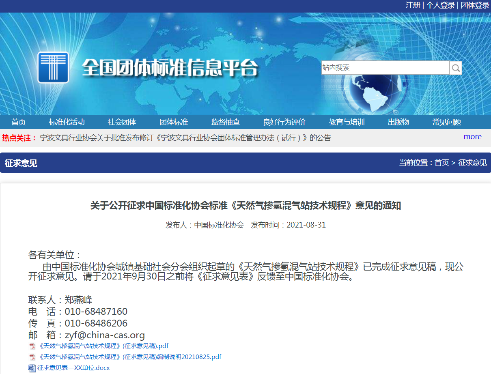
Task: Open 良好行为评价 menu item
Action: [x=284, y=122]
